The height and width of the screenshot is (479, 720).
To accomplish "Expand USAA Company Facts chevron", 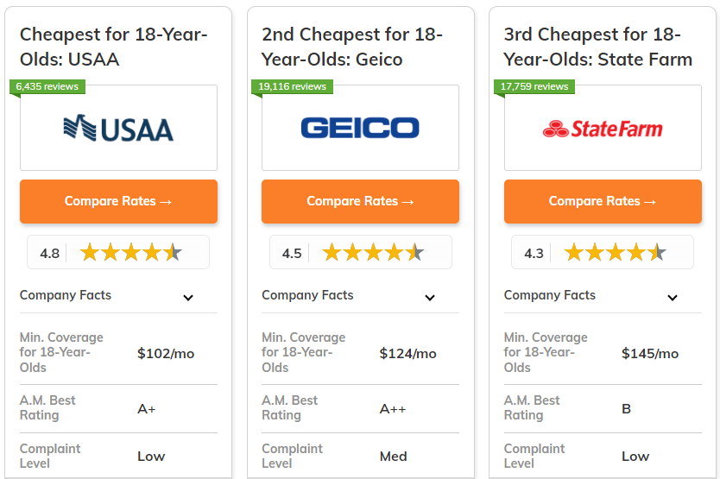I will click(188, 298).
